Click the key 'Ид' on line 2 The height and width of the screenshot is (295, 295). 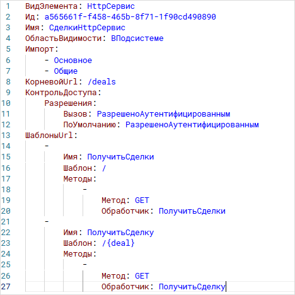30,17
